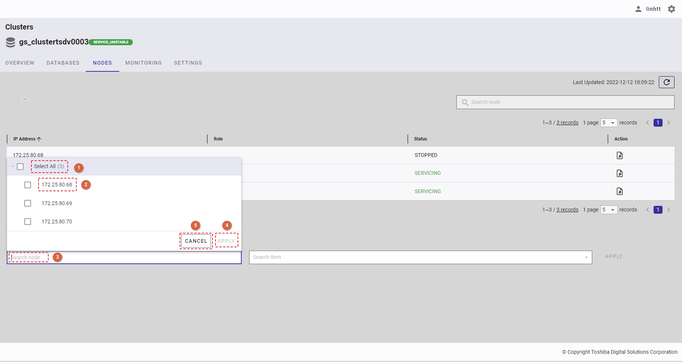
Task: Switch to the Monitoring tab
Action: pyautogui.click(x=143, y=63)
